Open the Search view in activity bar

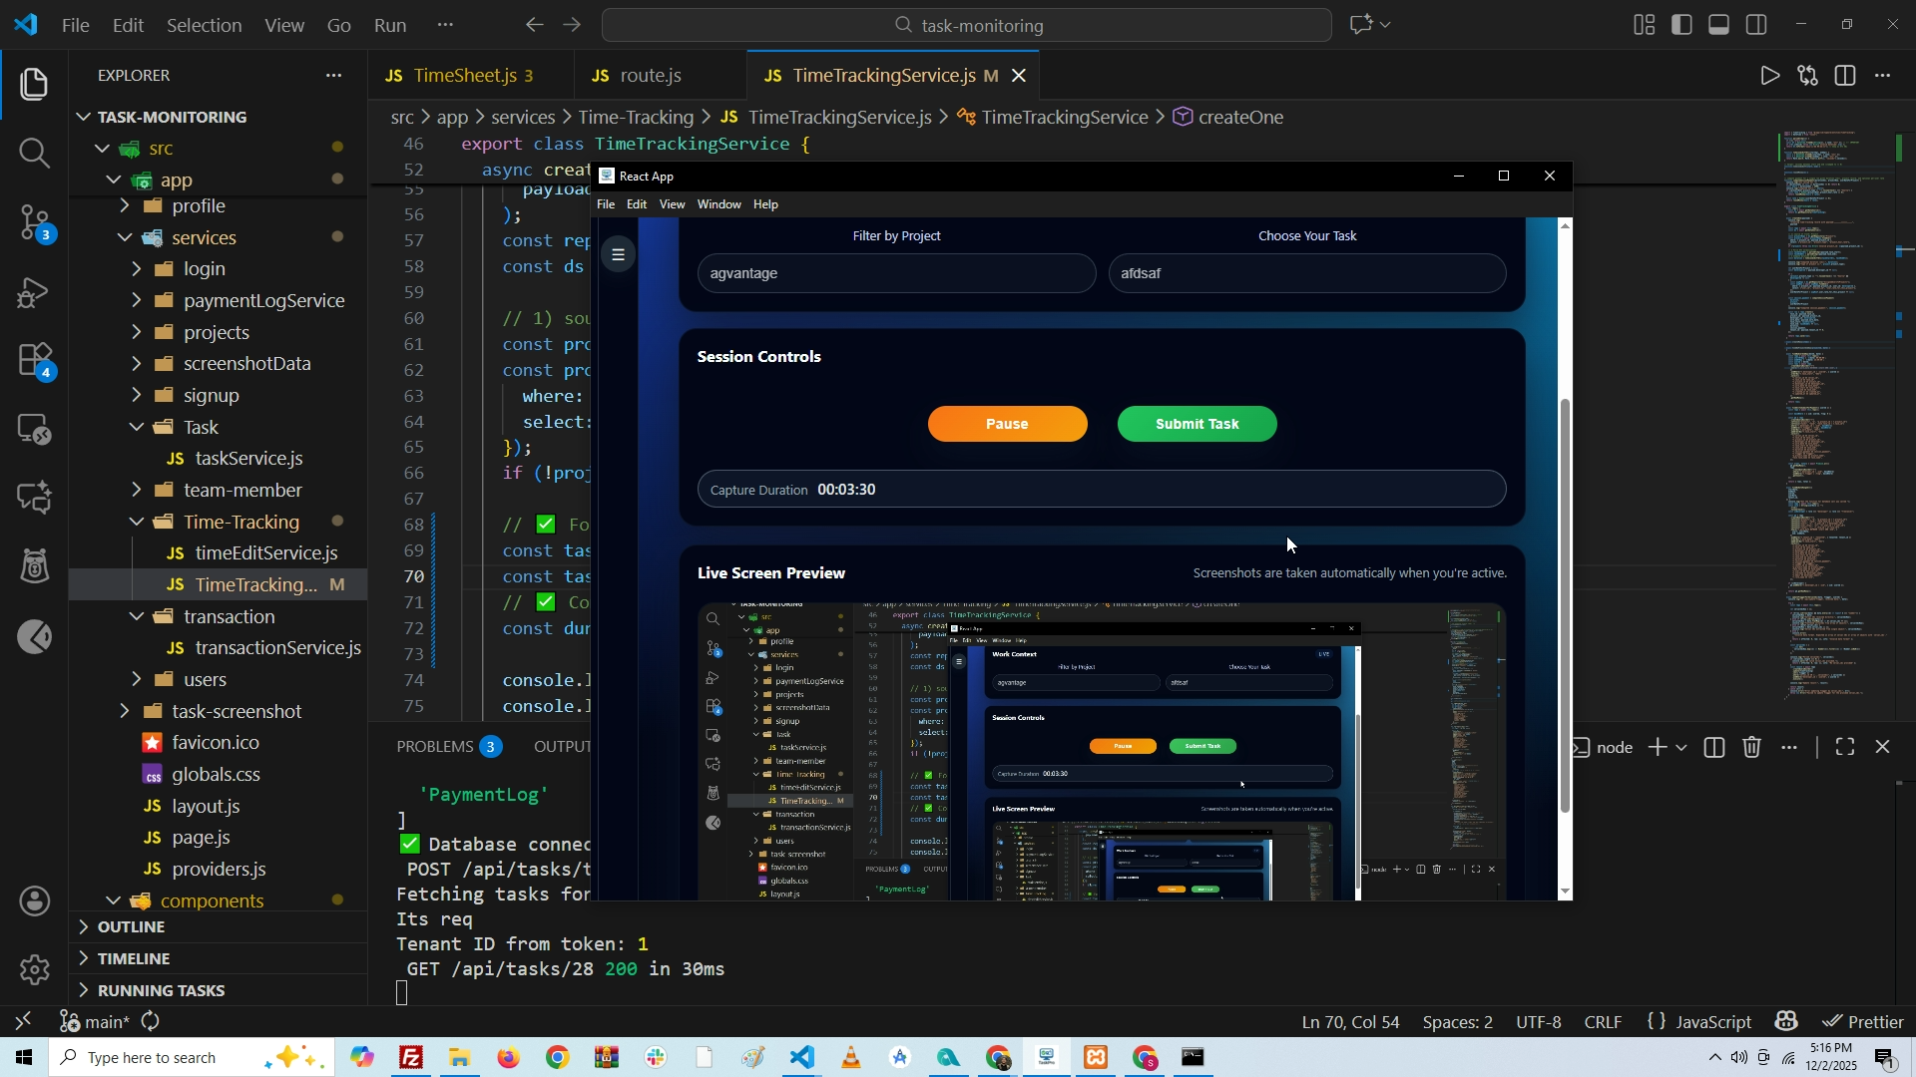34,153
